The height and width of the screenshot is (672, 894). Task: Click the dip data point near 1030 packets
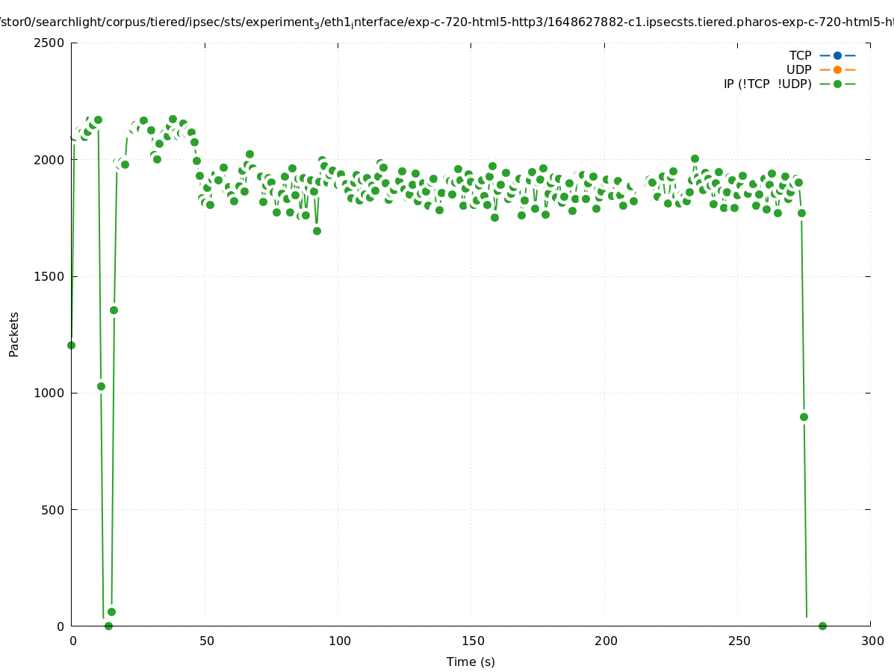pos(101,386)
